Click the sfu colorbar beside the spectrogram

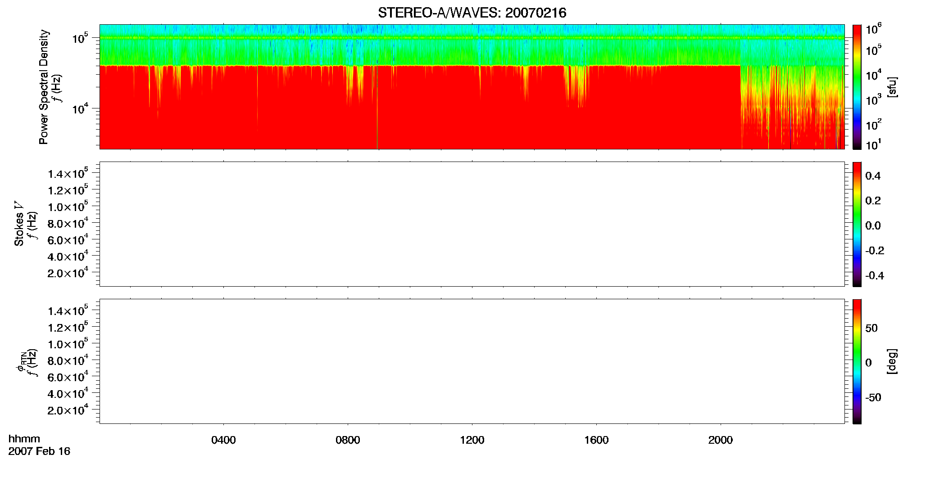[x=857, y=86]
